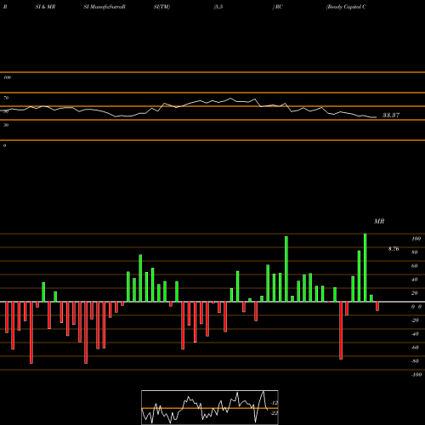Click the tallest green bar in MR histogram
425x425 pixels.
tap(365, 268)
